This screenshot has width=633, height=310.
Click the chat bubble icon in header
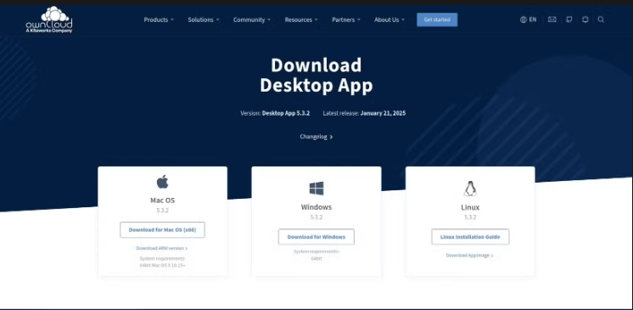pos(569,20)
